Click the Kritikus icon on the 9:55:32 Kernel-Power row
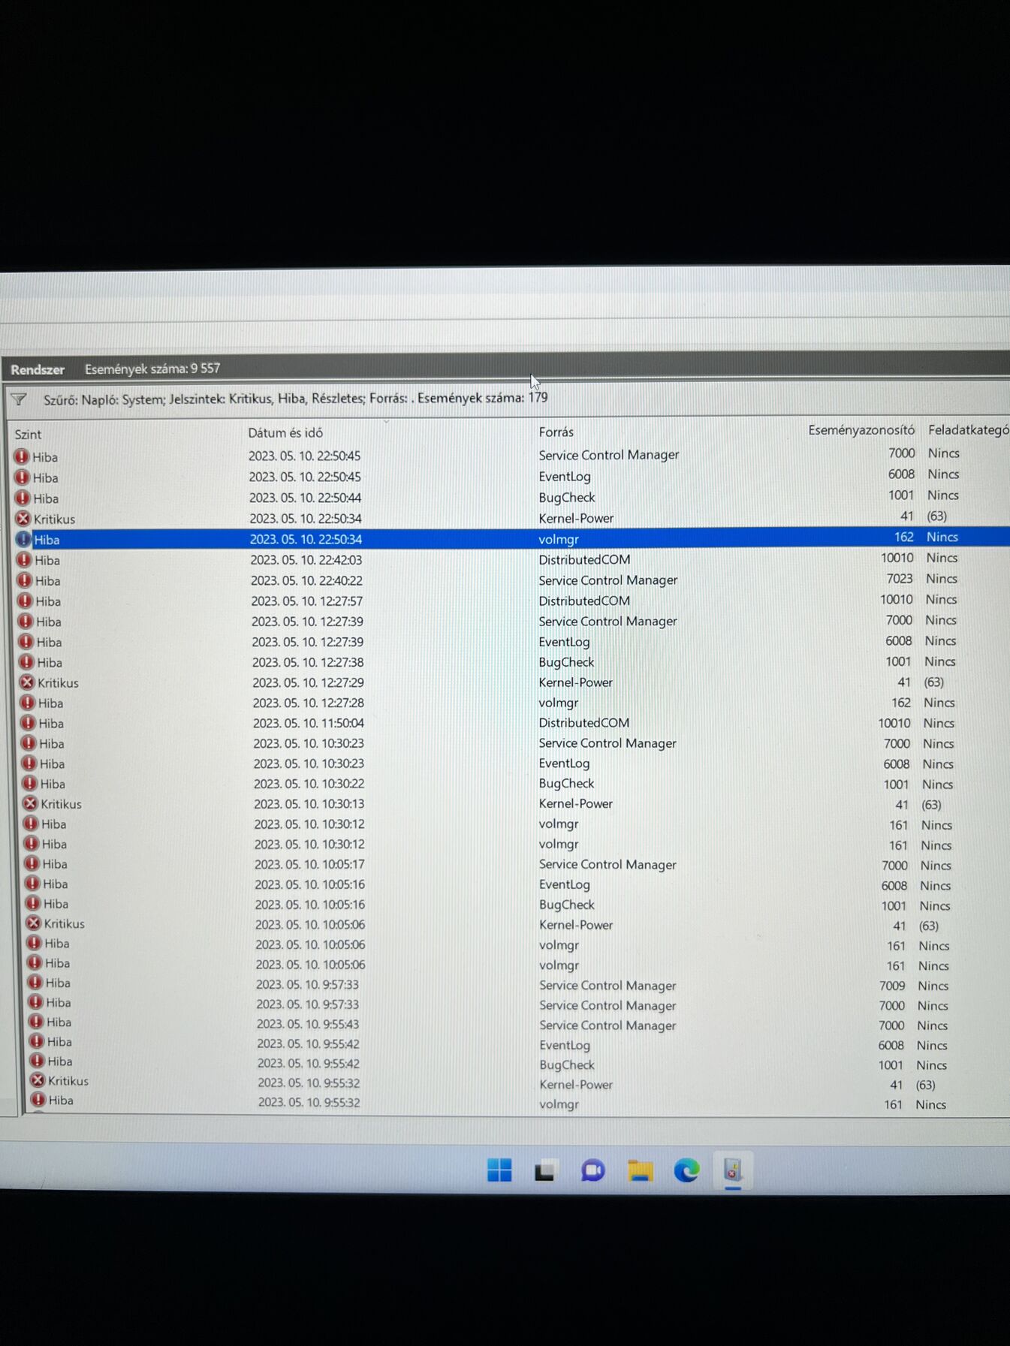 point(38,1080)
